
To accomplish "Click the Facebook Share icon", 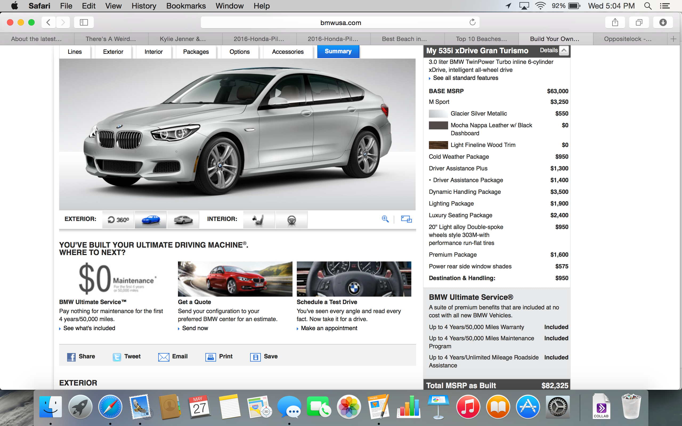I will click(71, 357).
